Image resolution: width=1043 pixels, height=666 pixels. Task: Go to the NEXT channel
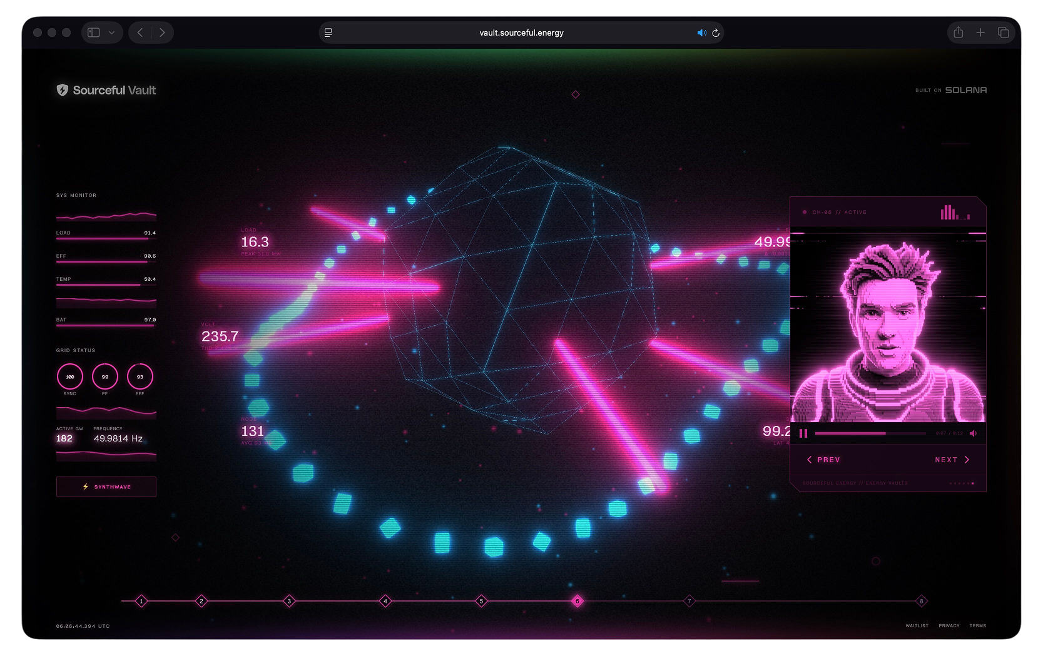pos(952,460)
